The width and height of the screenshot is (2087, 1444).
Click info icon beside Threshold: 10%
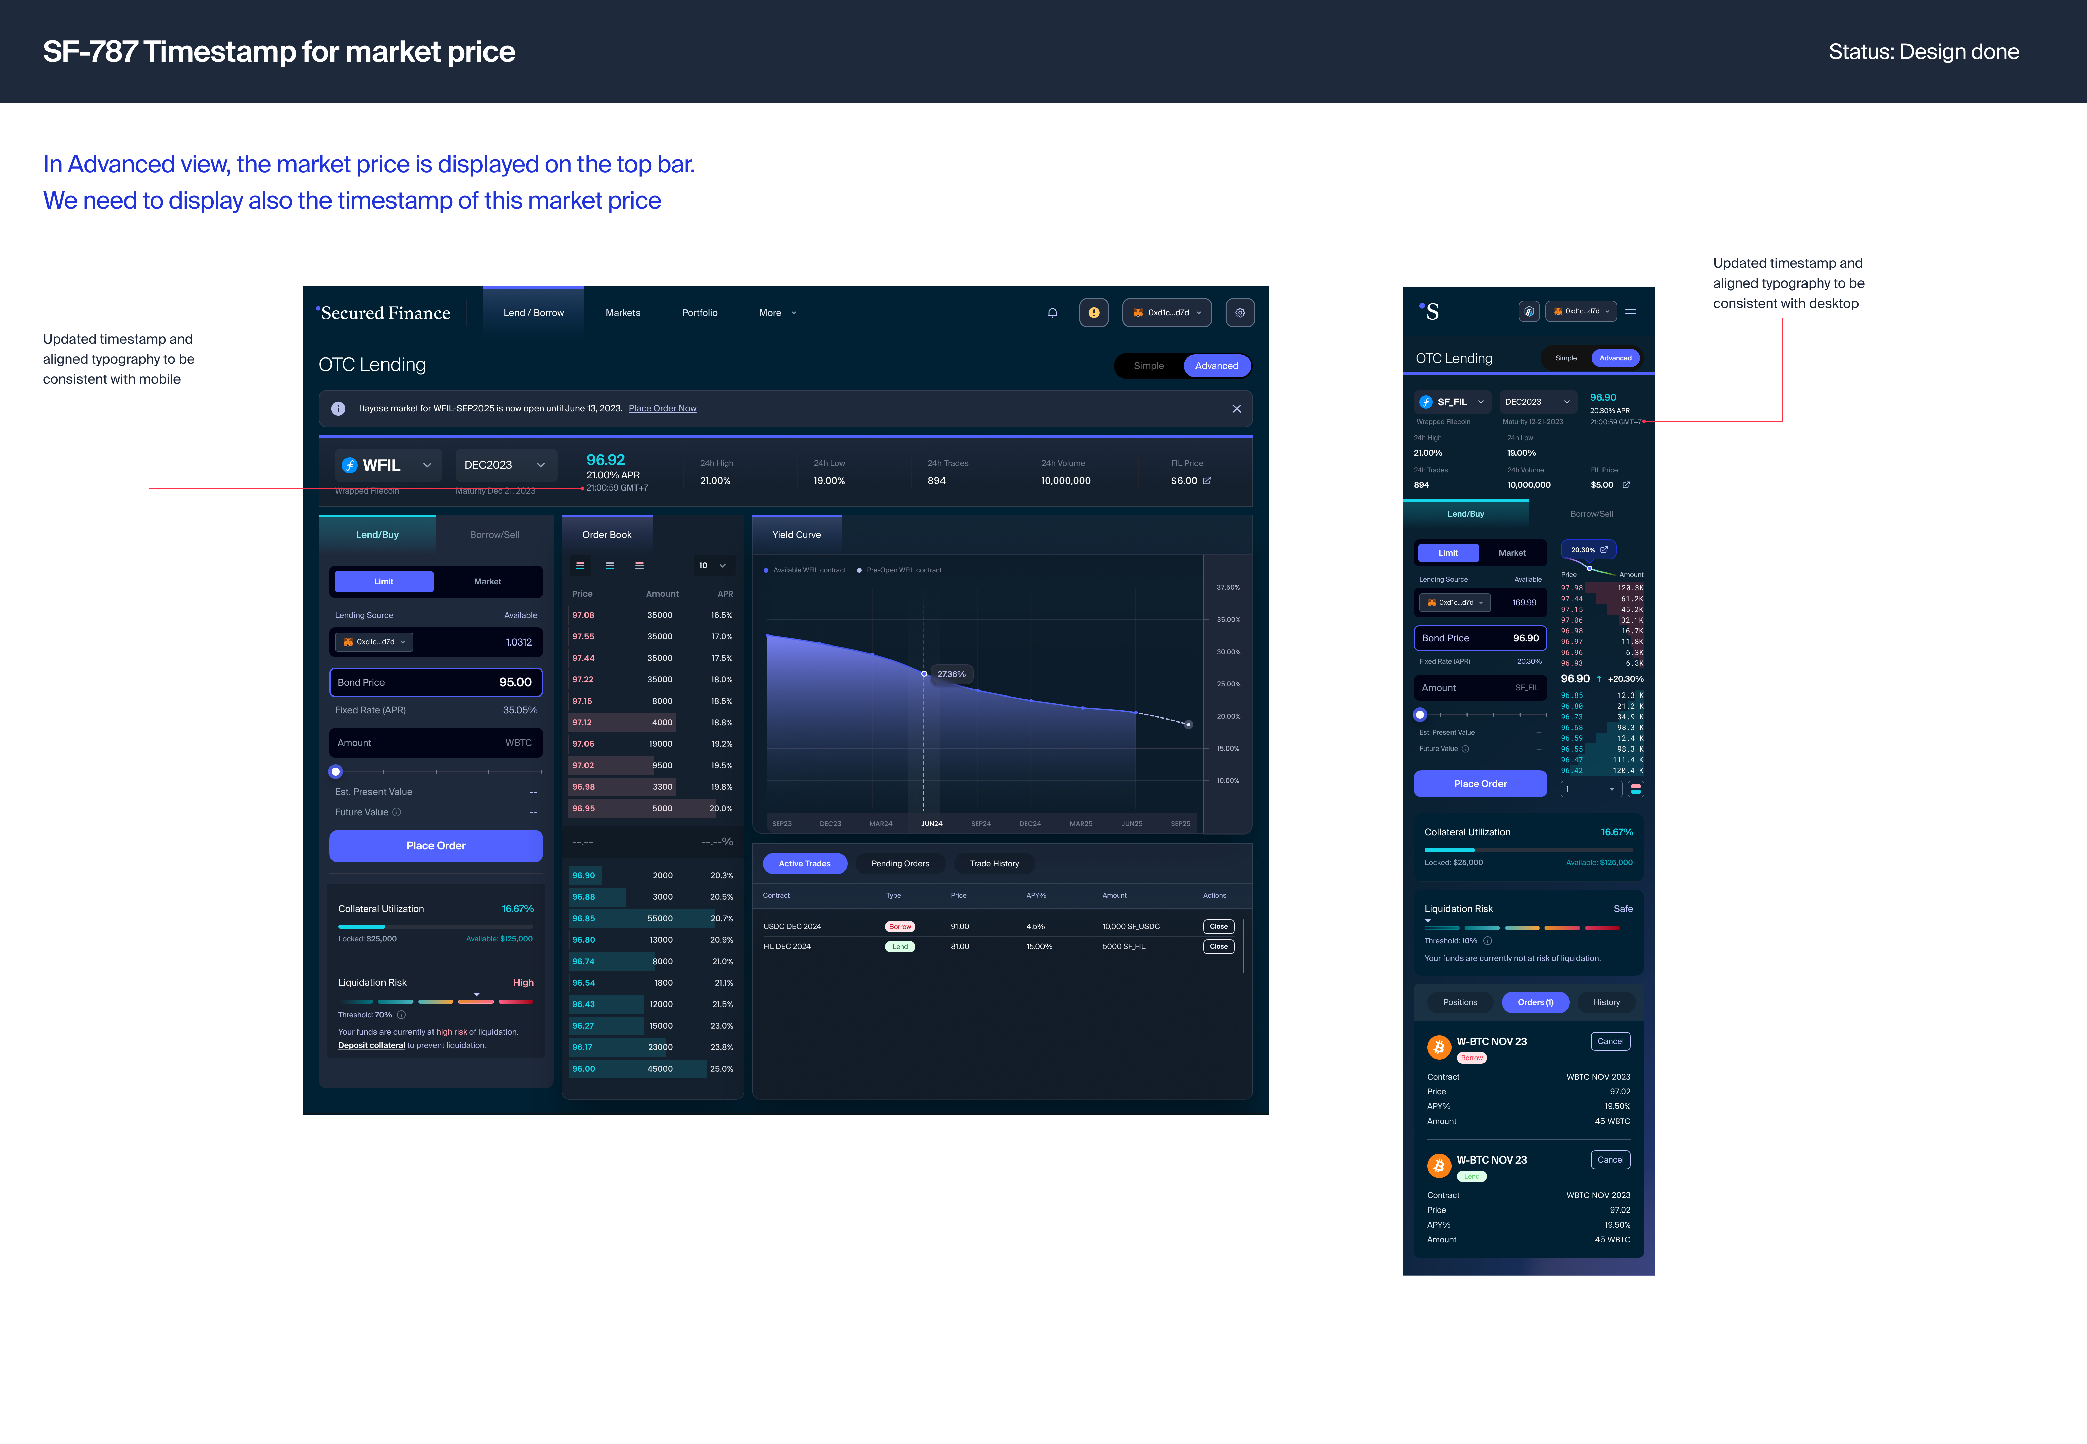pos(1487,941)
